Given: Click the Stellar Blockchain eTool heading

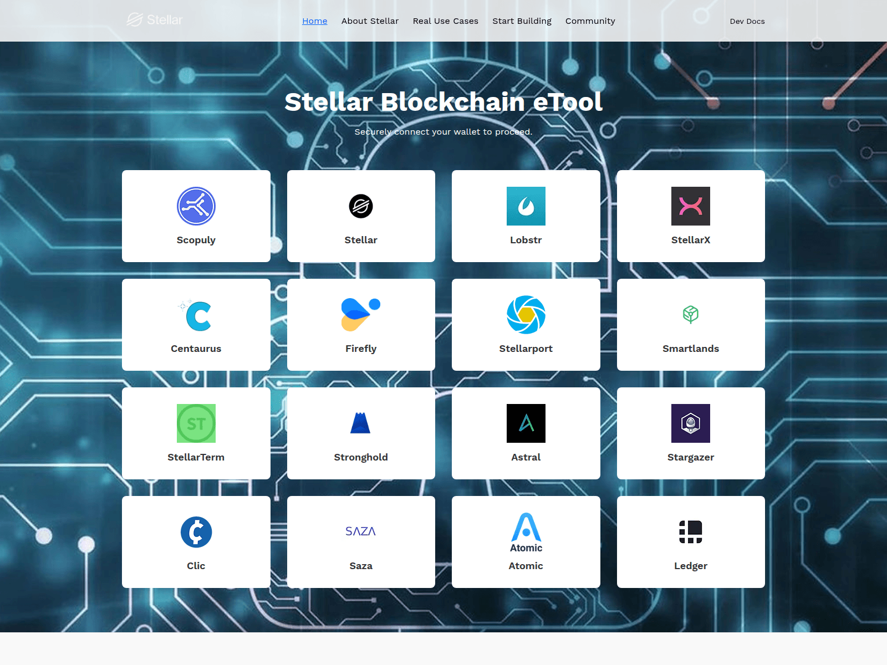Looking at the screenshot, I should [443, 102].
